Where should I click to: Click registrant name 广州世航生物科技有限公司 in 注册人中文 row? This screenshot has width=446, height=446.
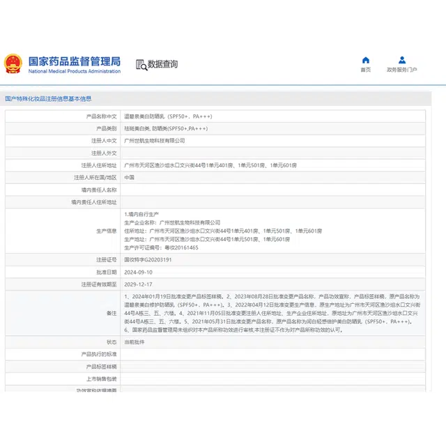(155, 141)
